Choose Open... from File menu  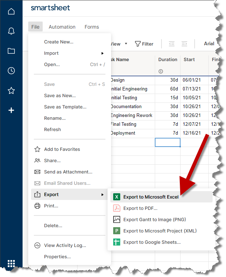(70, 64)
